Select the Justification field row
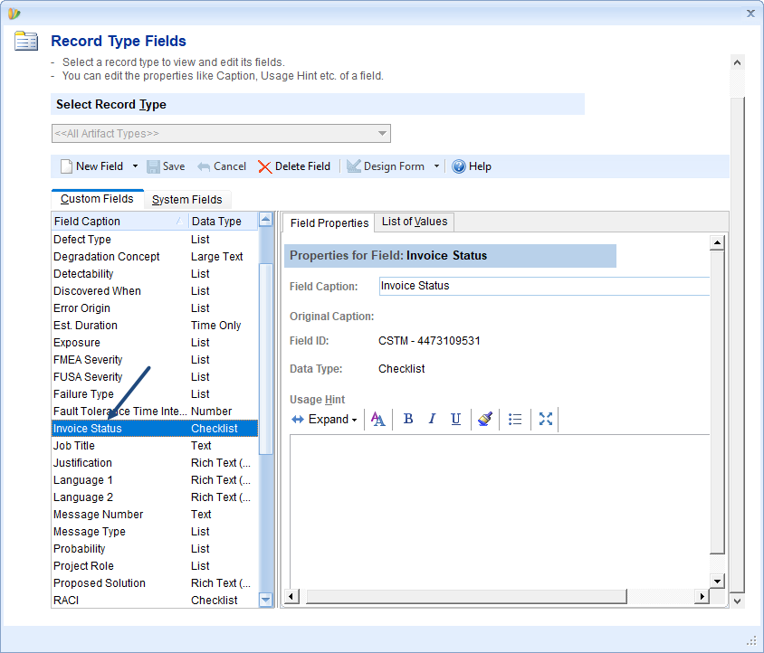Viewport: 764px width, 653px height. point(155,463)
